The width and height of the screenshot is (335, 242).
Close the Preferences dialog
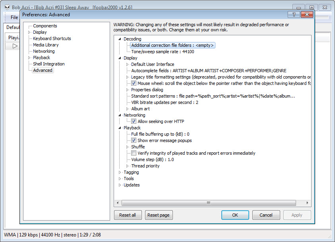pyautogui.click(x=307, y=14)
